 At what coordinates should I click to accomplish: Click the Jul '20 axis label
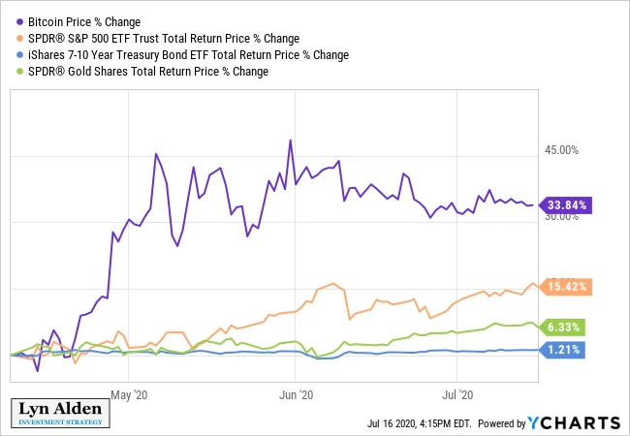pos(457,395)
